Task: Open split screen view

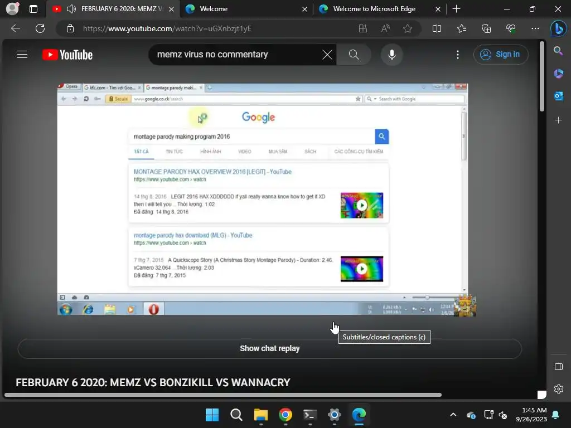Action: click(437, 28)
